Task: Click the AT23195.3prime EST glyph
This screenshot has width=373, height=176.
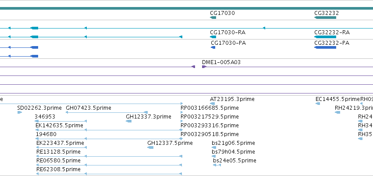Action: [213, 104]
